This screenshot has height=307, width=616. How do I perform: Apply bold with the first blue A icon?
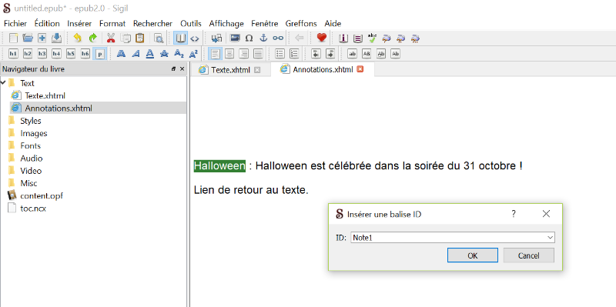pyautogui.click(x=122, y=53)
